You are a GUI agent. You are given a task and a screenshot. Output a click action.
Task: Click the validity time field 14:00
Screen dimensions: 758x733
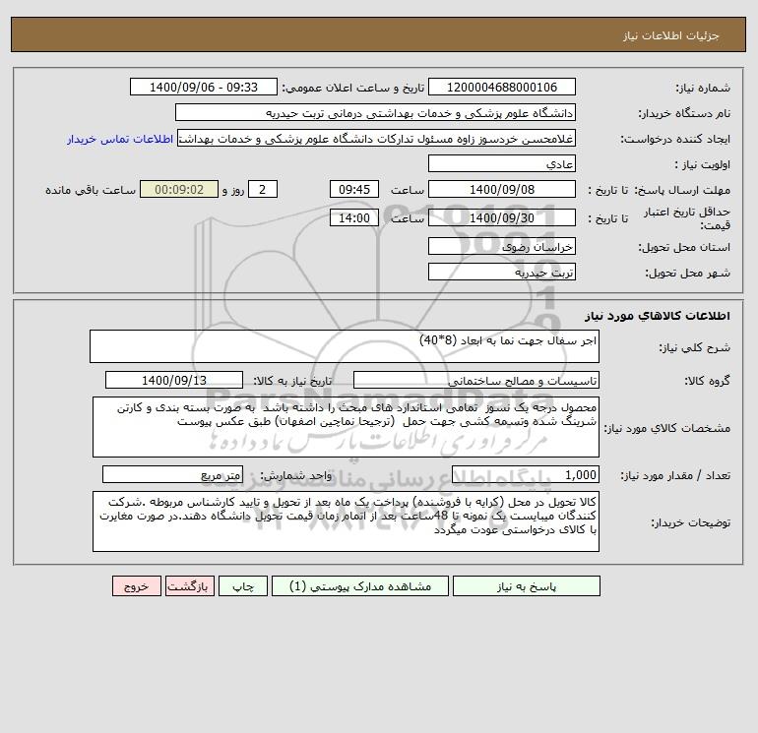[354, 217]
